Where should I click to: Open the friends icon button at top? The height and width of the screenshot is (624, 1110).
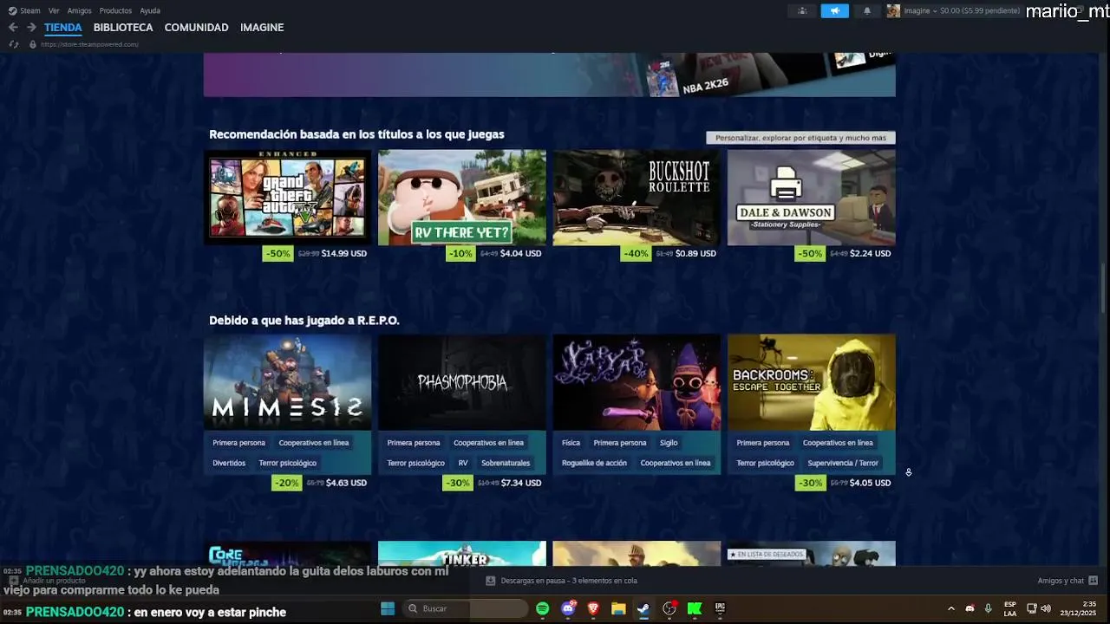802,10
